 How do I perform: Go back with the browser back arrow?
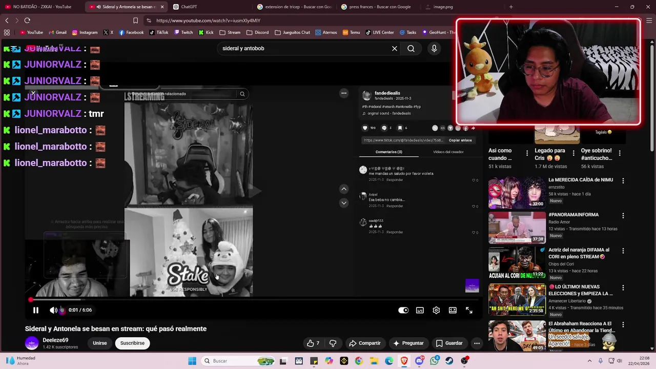[x=7, y=20]
